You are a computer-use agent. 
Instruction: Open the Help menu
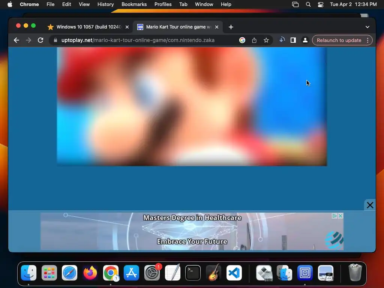pos(226,4)
